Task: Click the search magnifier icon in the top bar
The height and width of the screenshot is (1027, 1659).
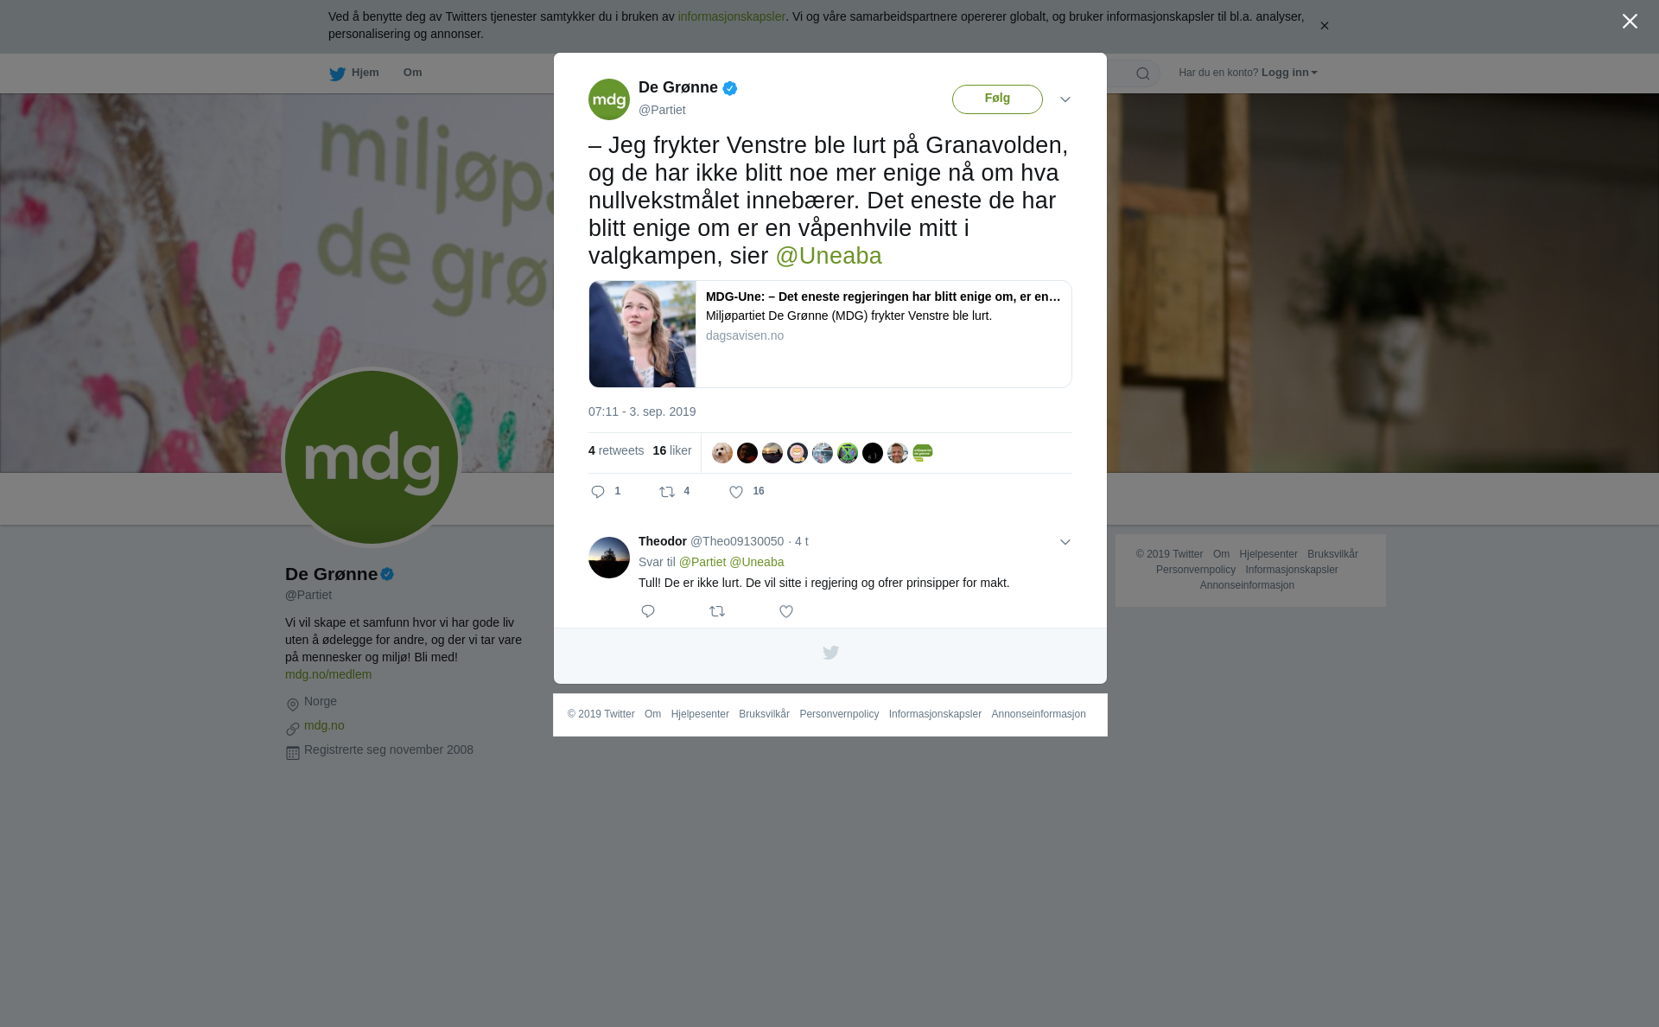Action: pos(1143,73)
